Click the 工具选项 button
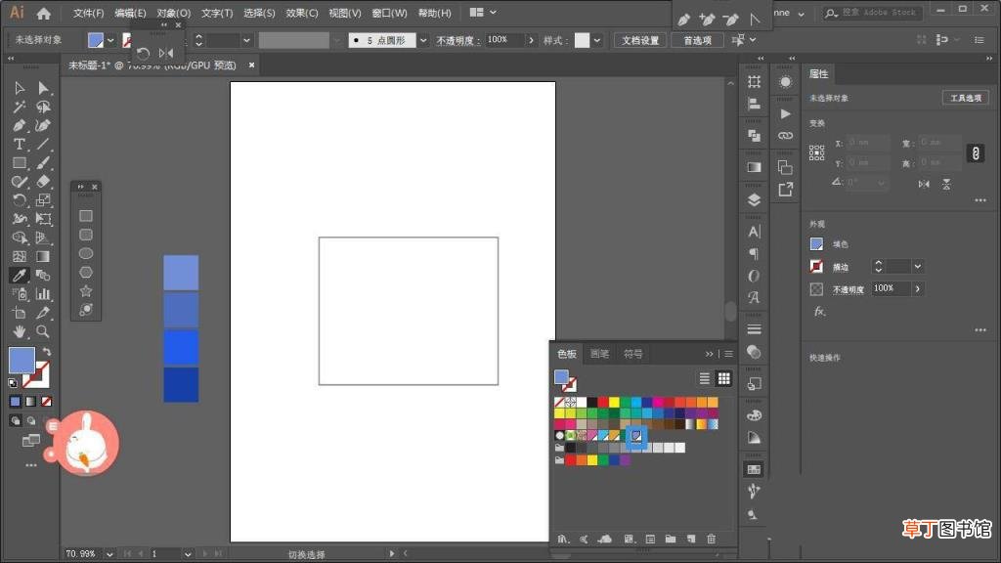The width and height of the screenshot is (1001, 563). click(x=965, y=98)
